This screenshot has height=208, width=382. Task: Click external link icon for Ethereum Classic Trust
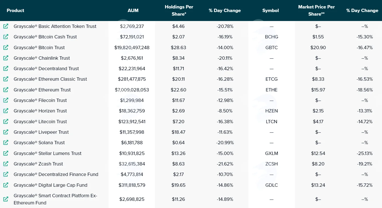tap(6, 79)
